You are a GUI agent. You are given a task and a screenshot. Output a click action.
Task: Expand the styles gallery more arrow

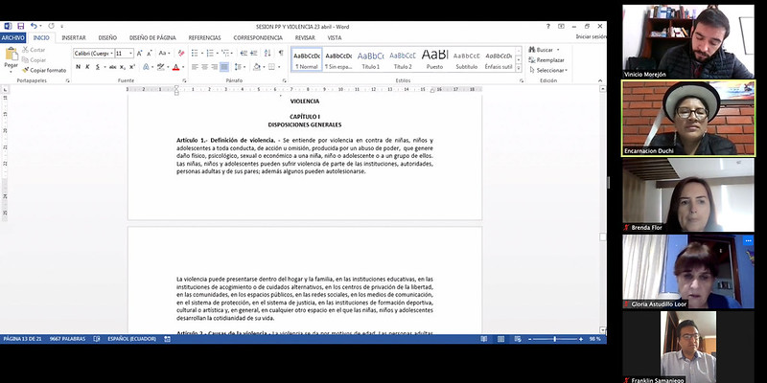click(519, 68)
